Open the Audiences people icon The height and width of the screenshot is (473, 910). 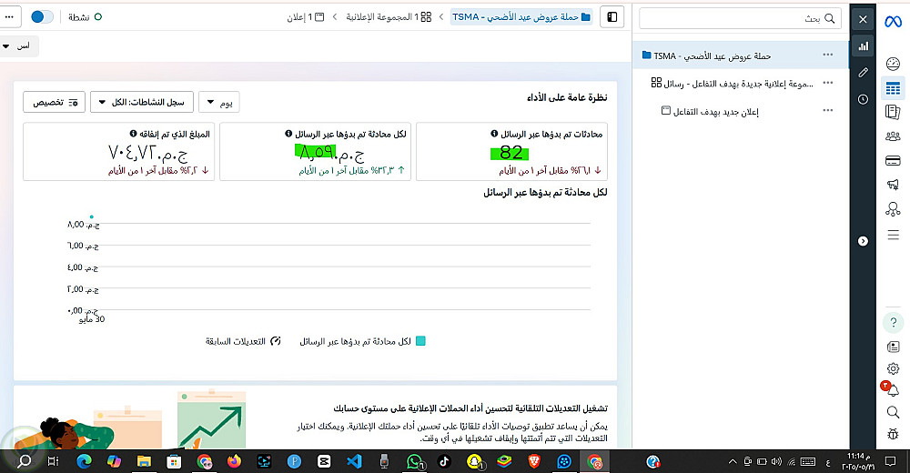click(x=893, y=136)
